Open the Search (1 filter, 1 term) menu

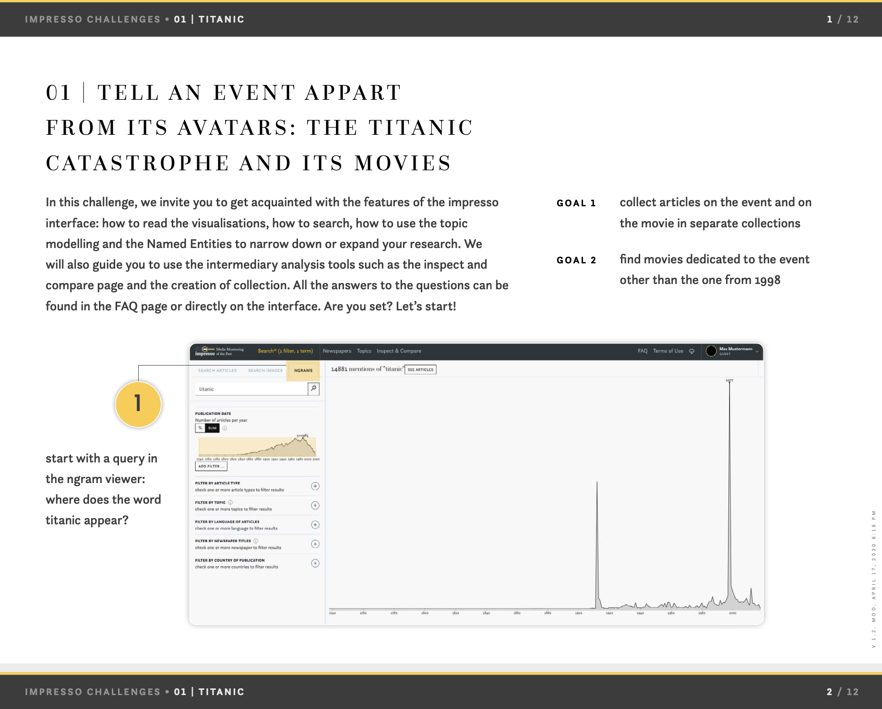tap(285, 351)
